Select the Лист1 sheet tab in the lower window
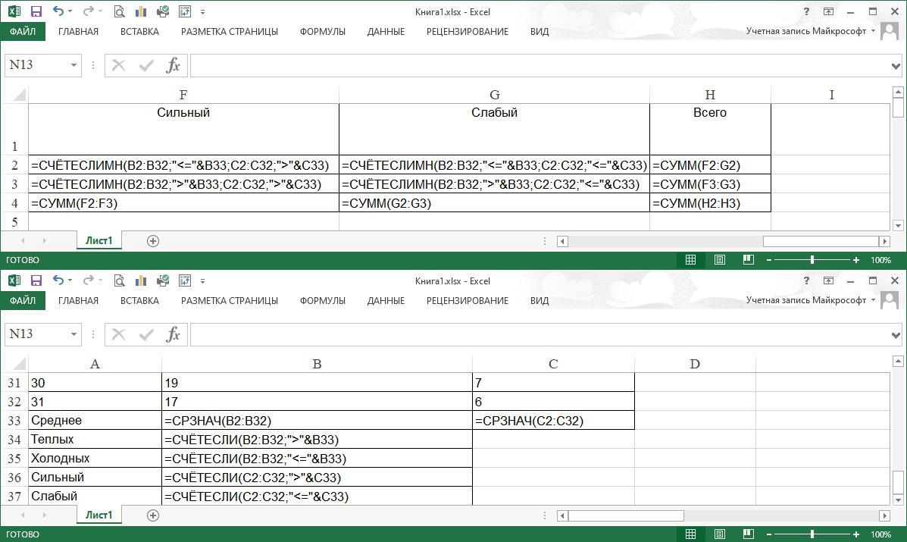Image resolution: width=907 pixels, height=542 pixels. tap(99, 515)
